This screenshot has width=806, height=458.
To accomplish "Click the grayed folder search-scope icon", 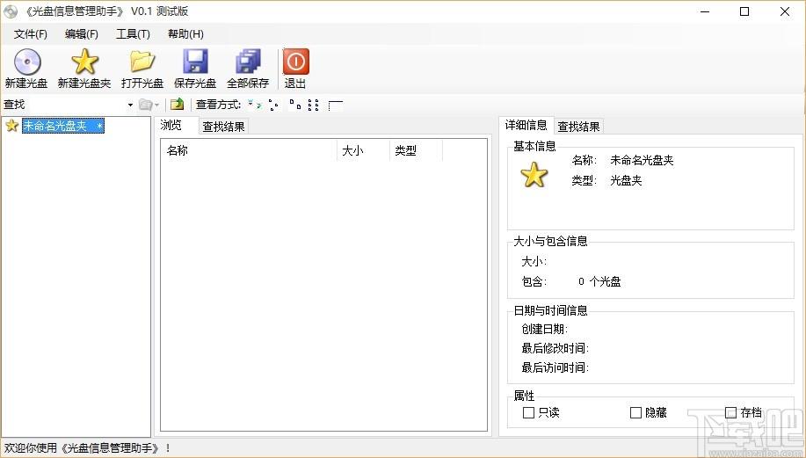I will [146, 105].
